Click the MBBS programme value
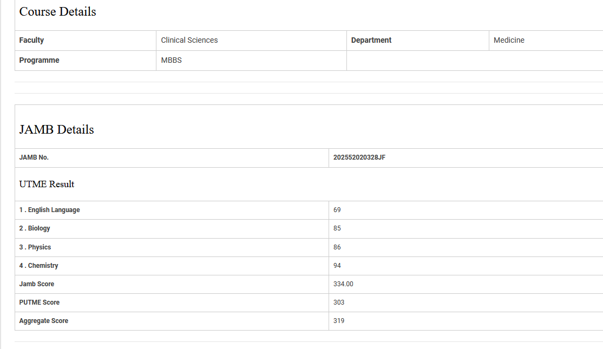The width and height of the screenshot is (603, 349). 172,60
